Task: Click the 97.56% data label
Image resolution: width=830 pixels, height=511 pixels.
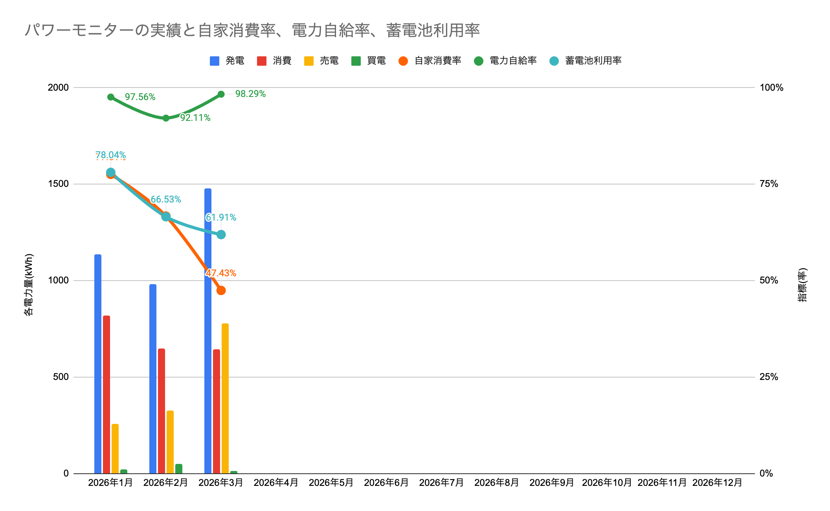Action: (140, 97)
